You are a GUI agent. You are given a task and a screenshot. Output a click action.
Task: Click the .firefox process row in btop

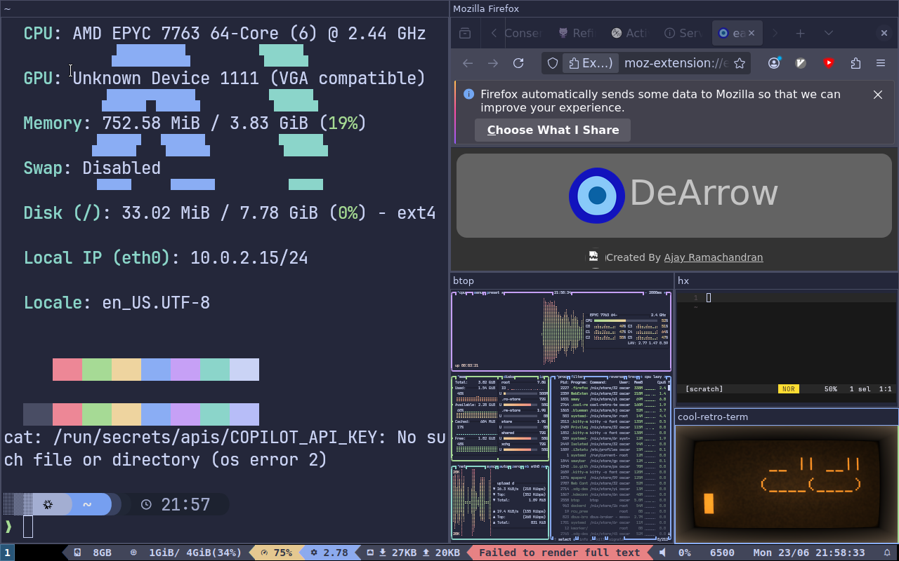pyautogui.click(x=610, y=388)
